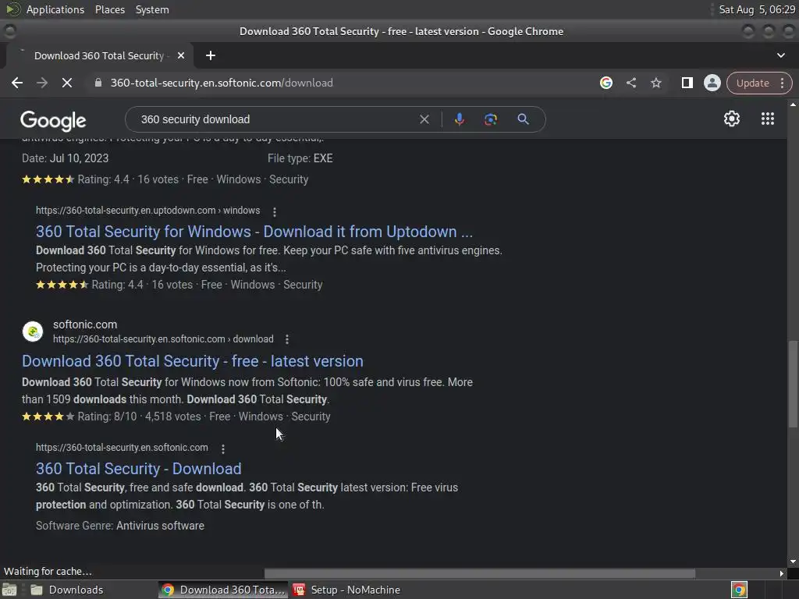Open the System menu

pyautogui.click(x=152, y=9)
